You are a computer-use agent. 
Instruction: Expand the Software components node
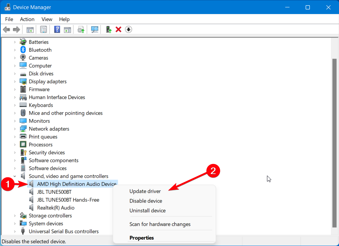(15, 160)
